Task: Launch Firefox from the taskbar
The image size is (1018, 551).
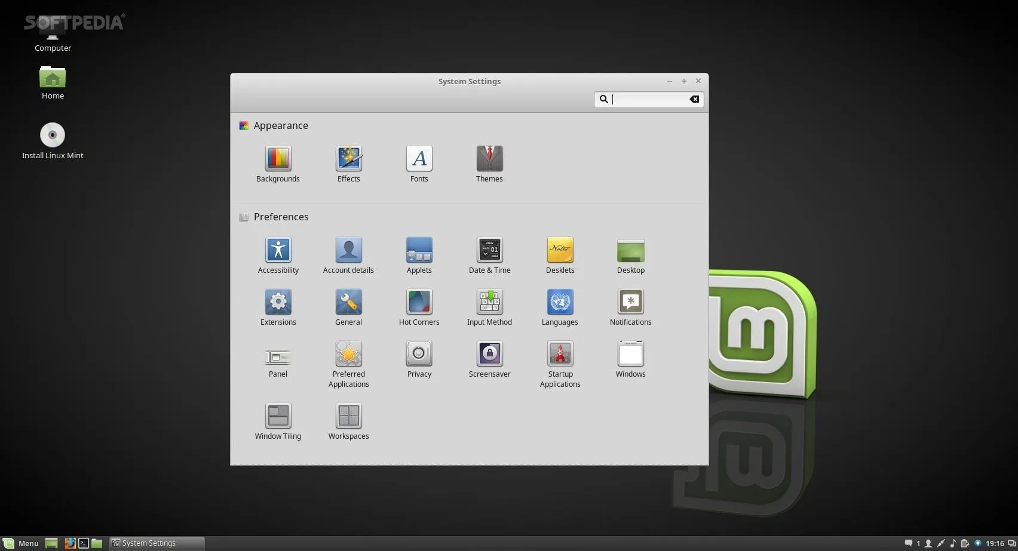Action: click(x=70, y=543)
